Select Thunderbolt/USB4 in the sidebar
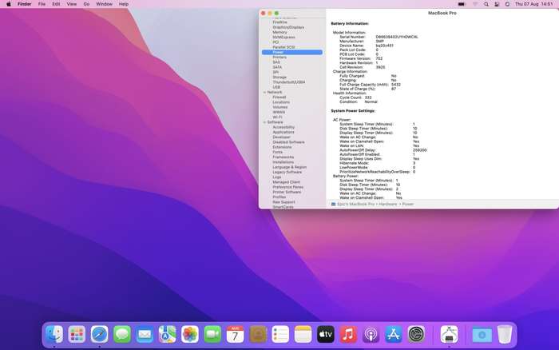 289,82
